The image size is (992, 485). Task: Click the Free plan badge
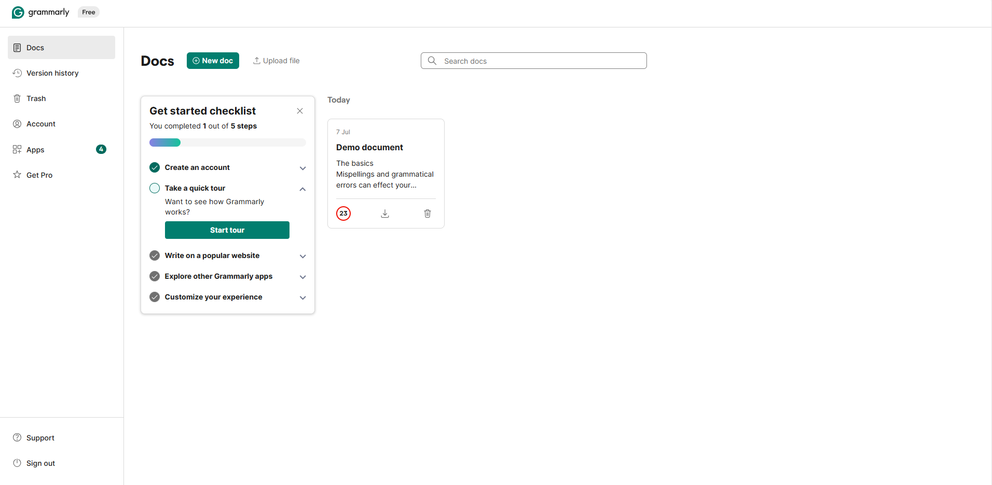89,12
